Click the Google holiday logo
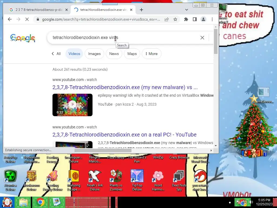This screenshot has width=277, height=208. (23, 38)
